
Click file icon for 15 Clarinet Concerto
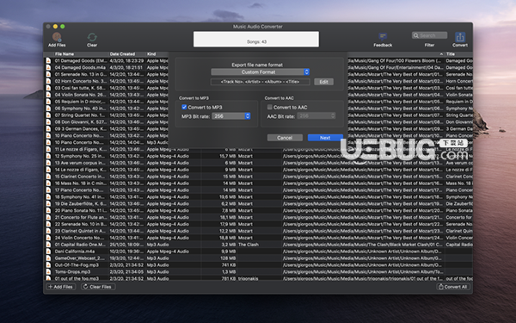(x=48, y=177)
